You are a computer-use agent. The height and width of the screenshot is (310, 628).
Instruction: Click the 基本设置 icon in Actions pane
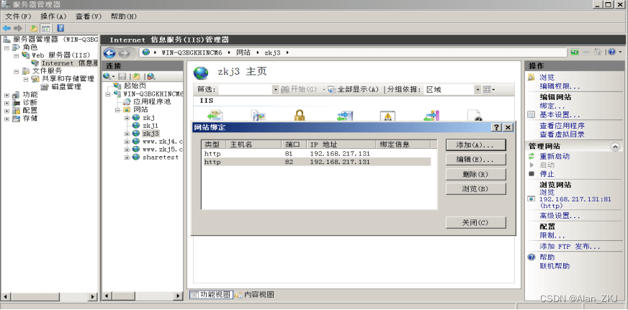pos(531,115)
